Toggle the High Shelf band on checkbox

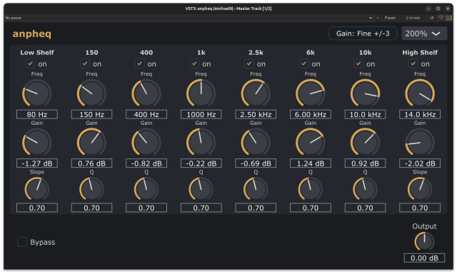coord(413,64)
